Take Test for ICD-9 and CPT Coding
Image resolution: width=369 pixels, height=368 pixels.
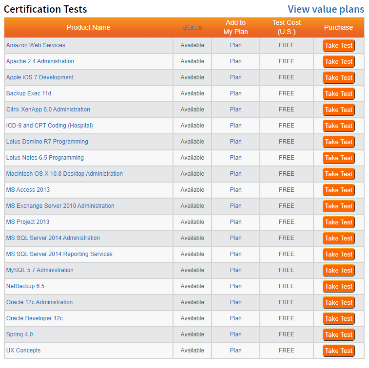tap(338, 126)
